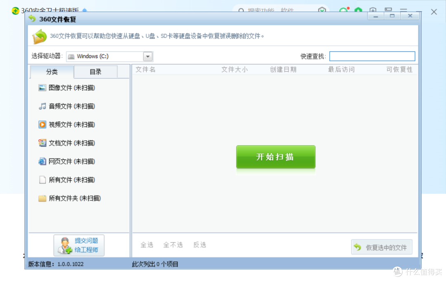Click 全不选 to deselect all
The width and height of the screenshot is (446, 281).
[x=173, y=245]
